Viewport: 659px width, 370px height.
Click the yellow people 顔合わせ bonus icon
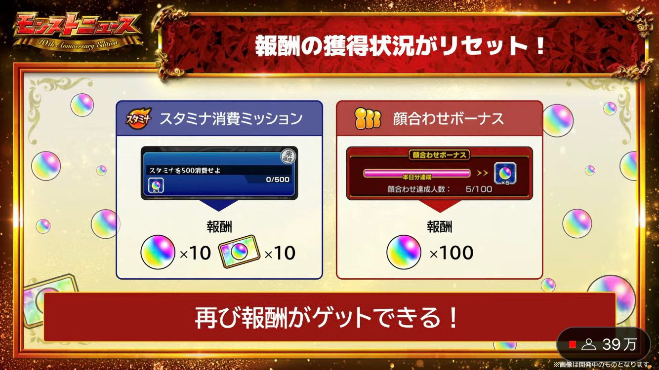pos(368,118)
